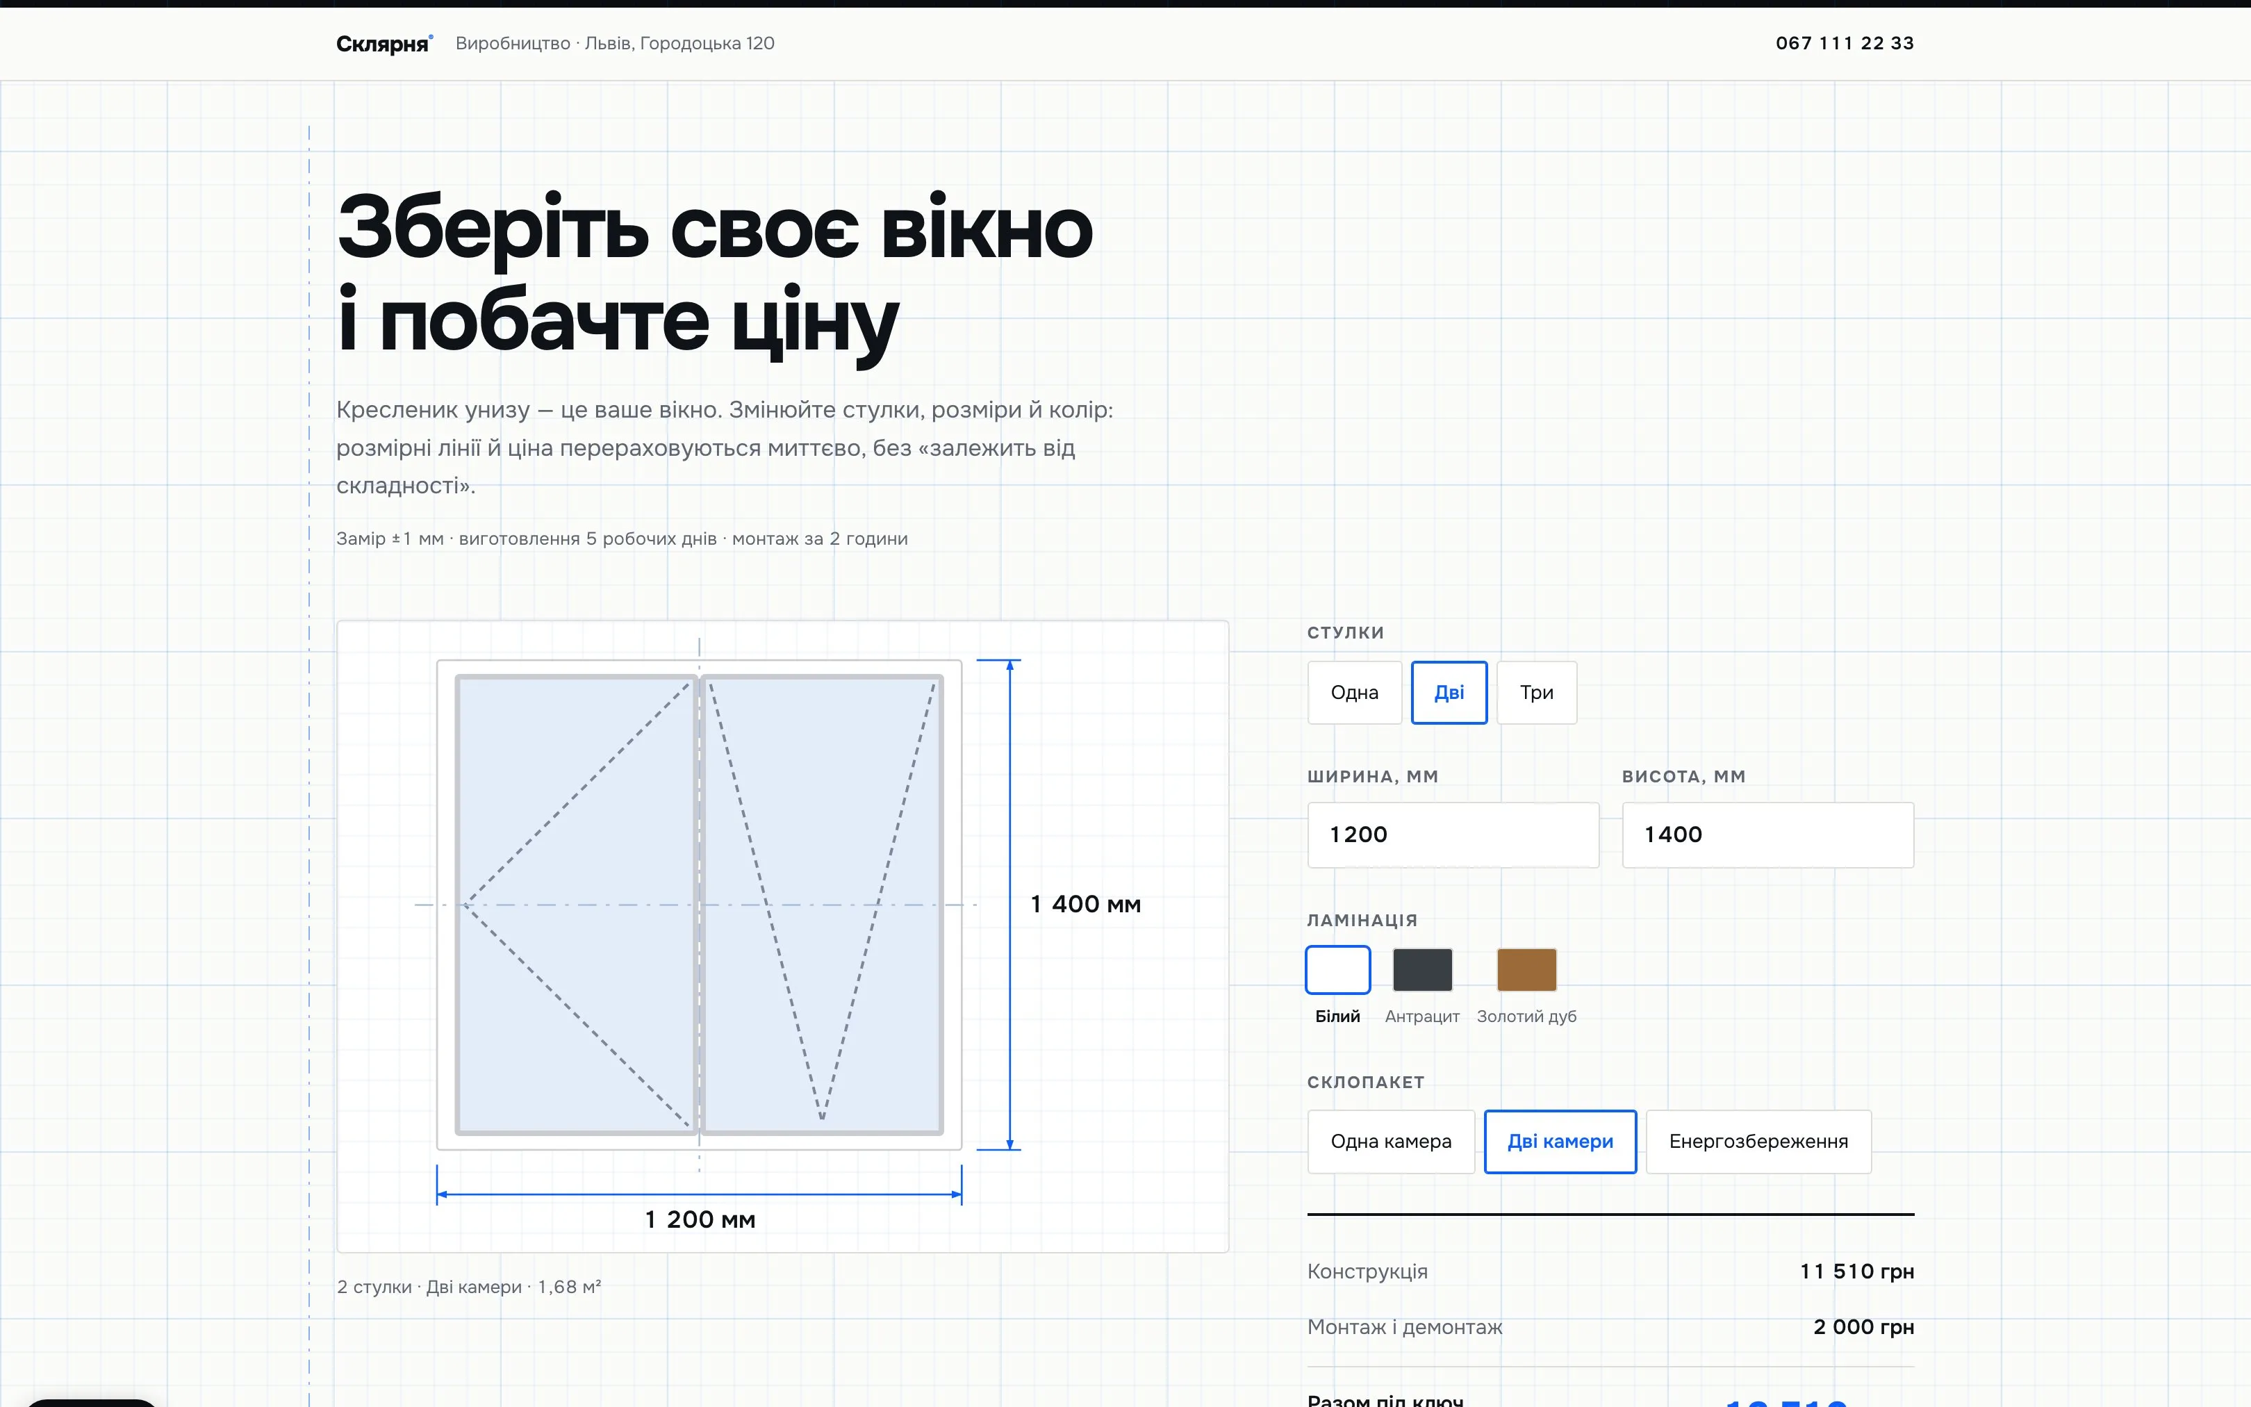The image size is (2251, 1407).
Task: Focus the Висота height input field
Action: (x=1767, y=834)
